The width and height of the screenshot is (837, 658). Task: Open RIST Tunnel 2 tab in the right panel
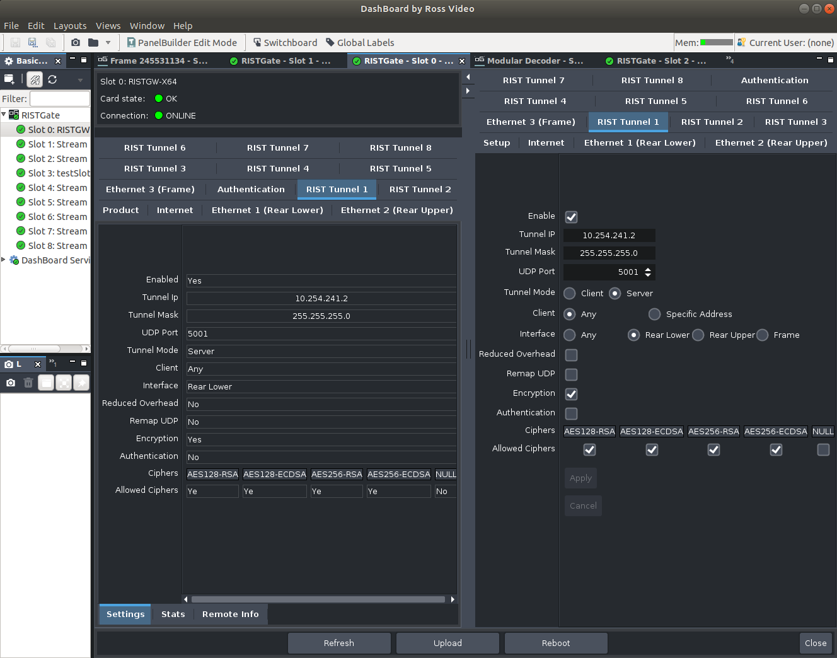pyautogui.click(x=712, y=122)
